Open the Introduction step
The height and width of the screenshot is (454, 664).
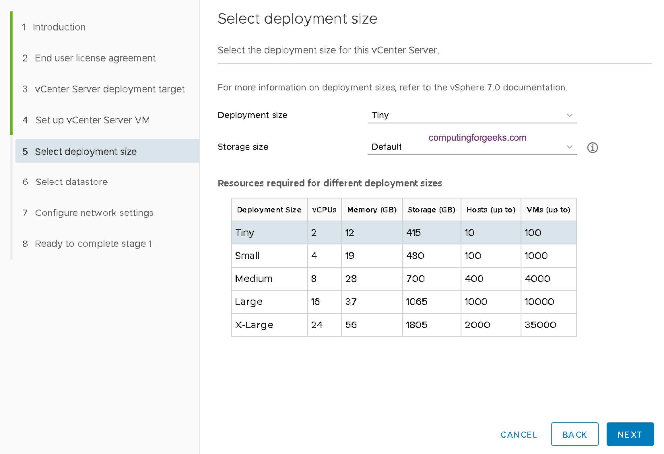click(x=58, y=27)
